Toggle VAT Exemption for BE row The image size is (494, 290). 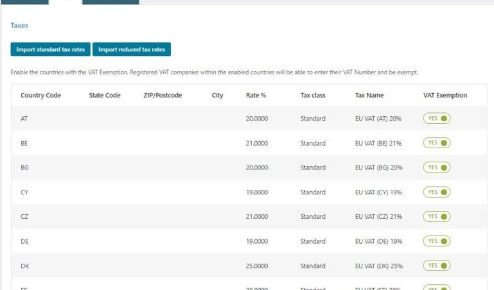(x=437, y=143)
